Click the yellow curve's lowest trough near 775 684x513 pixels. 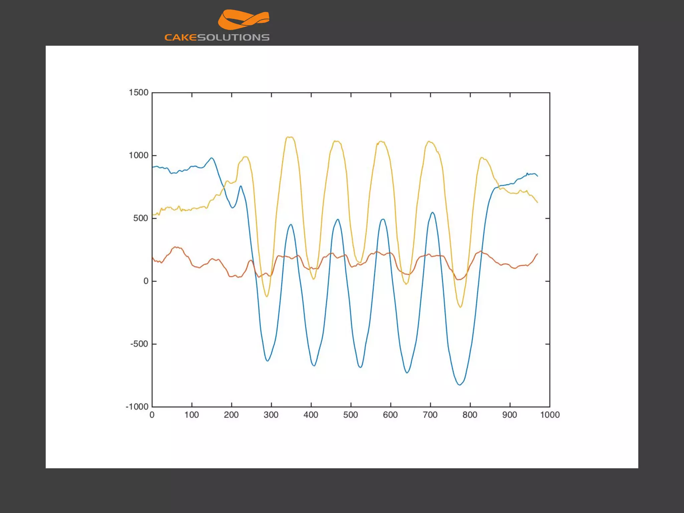coord(461,307)
